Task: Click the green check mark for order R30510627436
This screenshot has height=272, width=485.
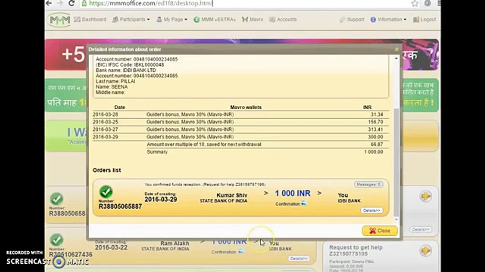Action: (x=56, y=240)
